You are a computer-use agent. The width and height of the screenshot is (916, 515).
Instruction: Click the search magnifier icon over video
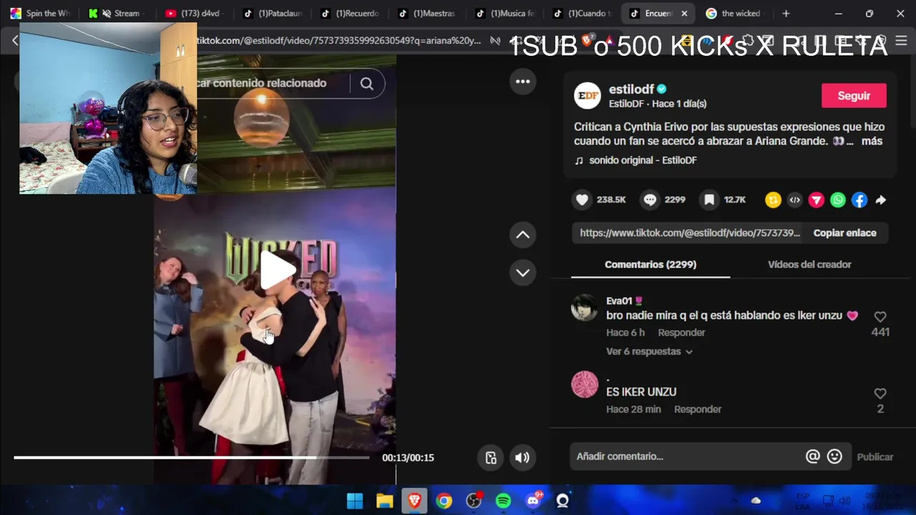click(x=366, y=84)
